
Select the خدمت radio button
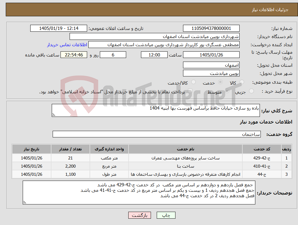(x=221, y=82)
